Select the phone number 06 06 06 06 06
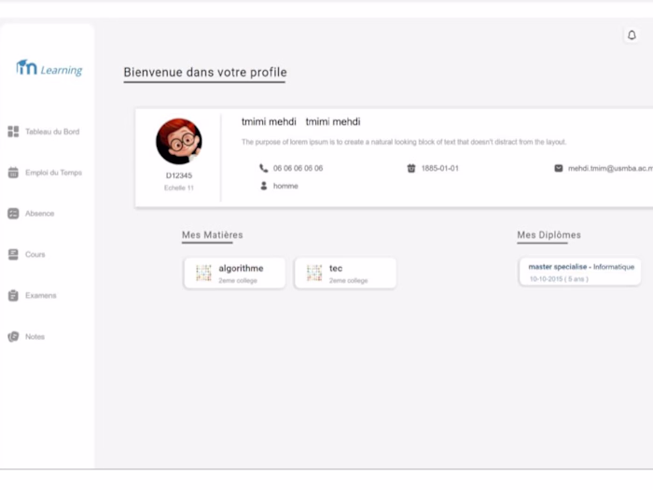The width and height of the screenshot is (653, 490). point(298,168)
